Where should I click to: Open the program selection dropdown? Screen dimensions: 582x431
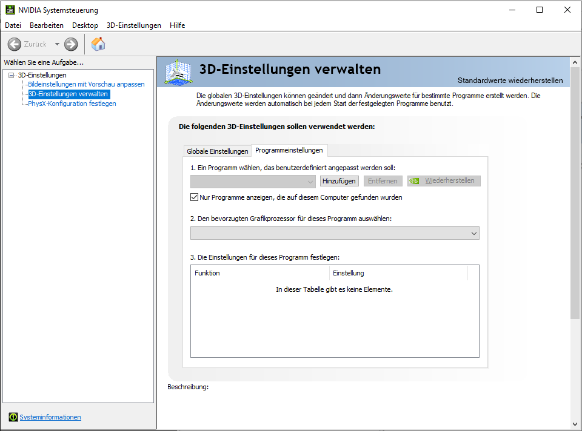253,182
